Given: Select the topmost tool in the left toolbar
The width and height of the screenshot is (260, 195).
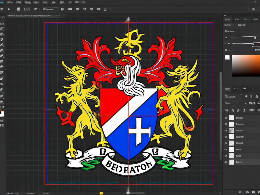Looking at the screenshot, I should pos(2,24).
